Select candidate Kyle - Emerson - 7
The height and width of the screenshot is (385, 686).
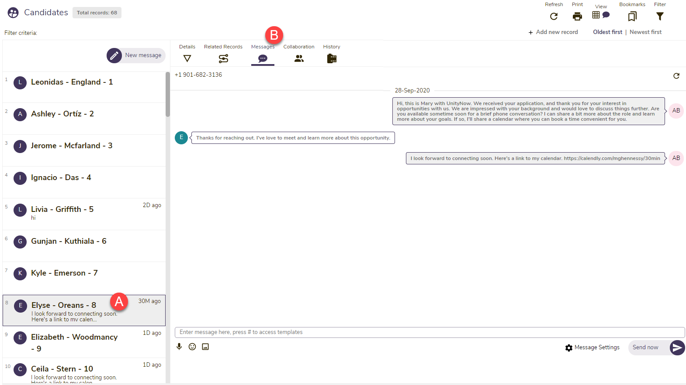coord(84,278)
